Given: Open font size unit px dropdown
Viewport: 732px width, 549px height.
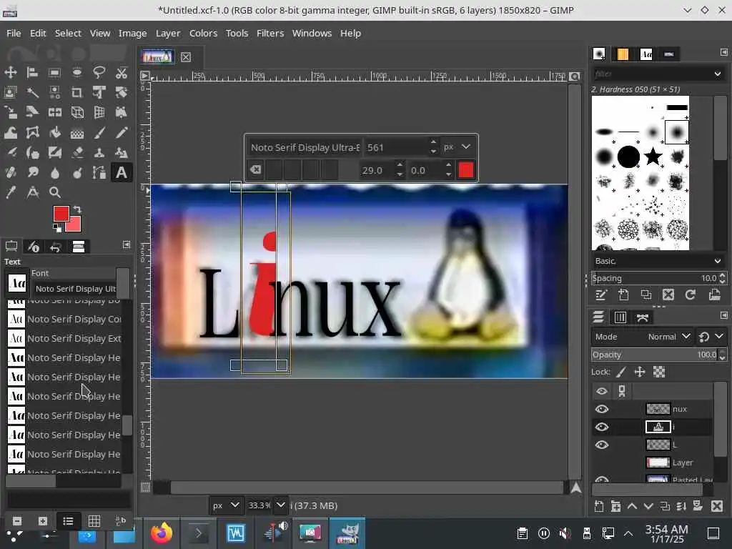Looking at the screenshot, I should coord(457,147).
